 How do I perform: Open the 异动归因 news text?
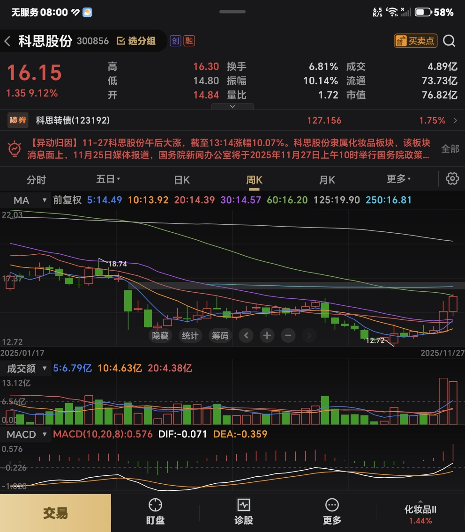[x=229, y=148]
